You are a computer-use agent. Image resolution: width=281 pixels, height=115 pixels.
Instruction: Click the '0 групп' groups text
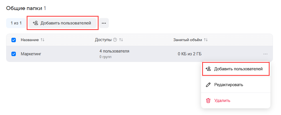(x=105, y=57)
